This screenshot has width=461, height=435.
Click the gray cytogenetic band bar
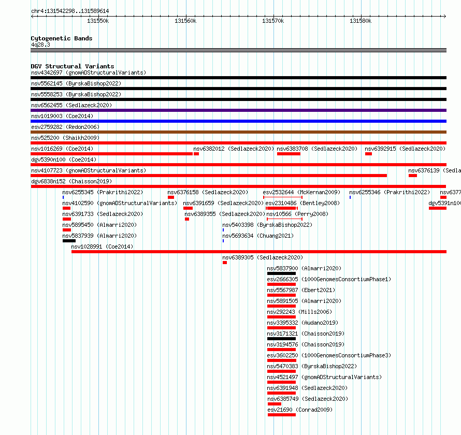pyautogui.click(x=238, y=50)
